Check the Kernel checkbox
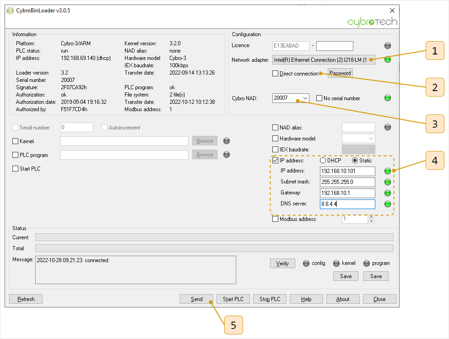 (x=16, y=141)
